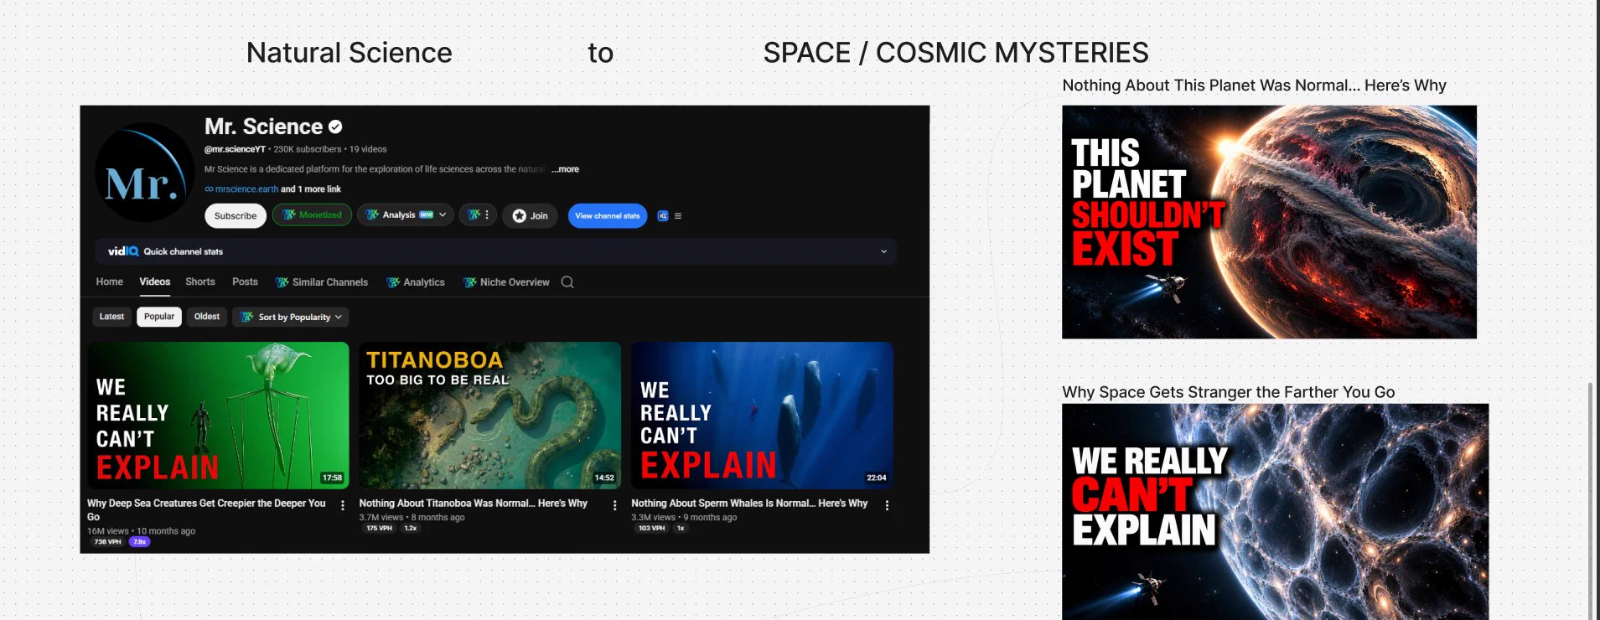Screen dimensions: 1600x620
Task: Select the Popular filter chip
Action: pos(159,317)
